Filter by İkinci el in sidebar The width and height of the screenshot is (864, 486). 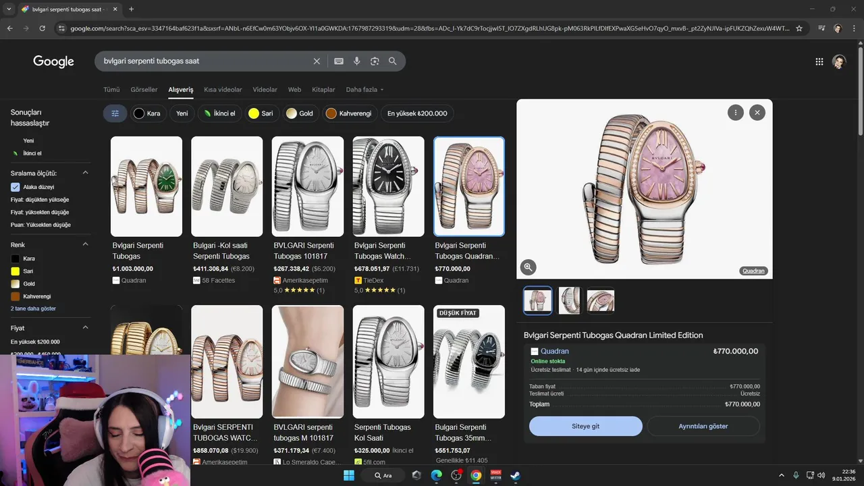(32, 153)
